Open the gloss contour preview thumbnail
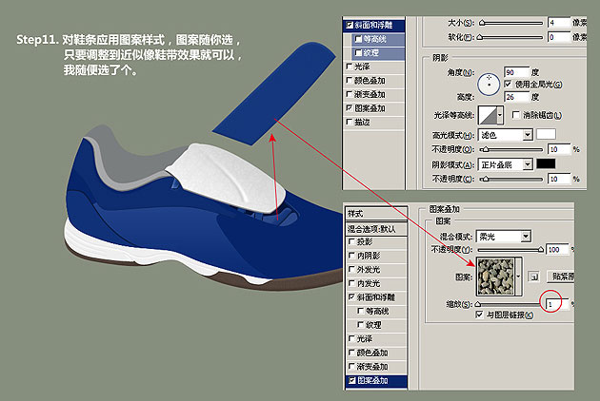The image size is (600, 401). coord(489,115)
